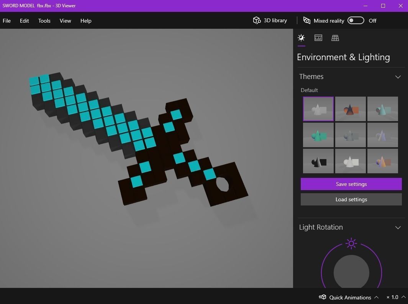Toggle the Mixed reality switch
The width and height of the screenshot is (408, 304).
[x=356, y=20]
